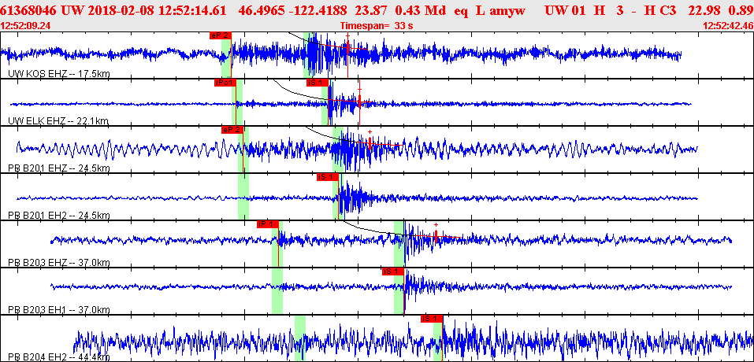Select the iP 1 pick flag on B203 EHZ
The width and height of the screenshot is (754, 362).
(267, 224)
